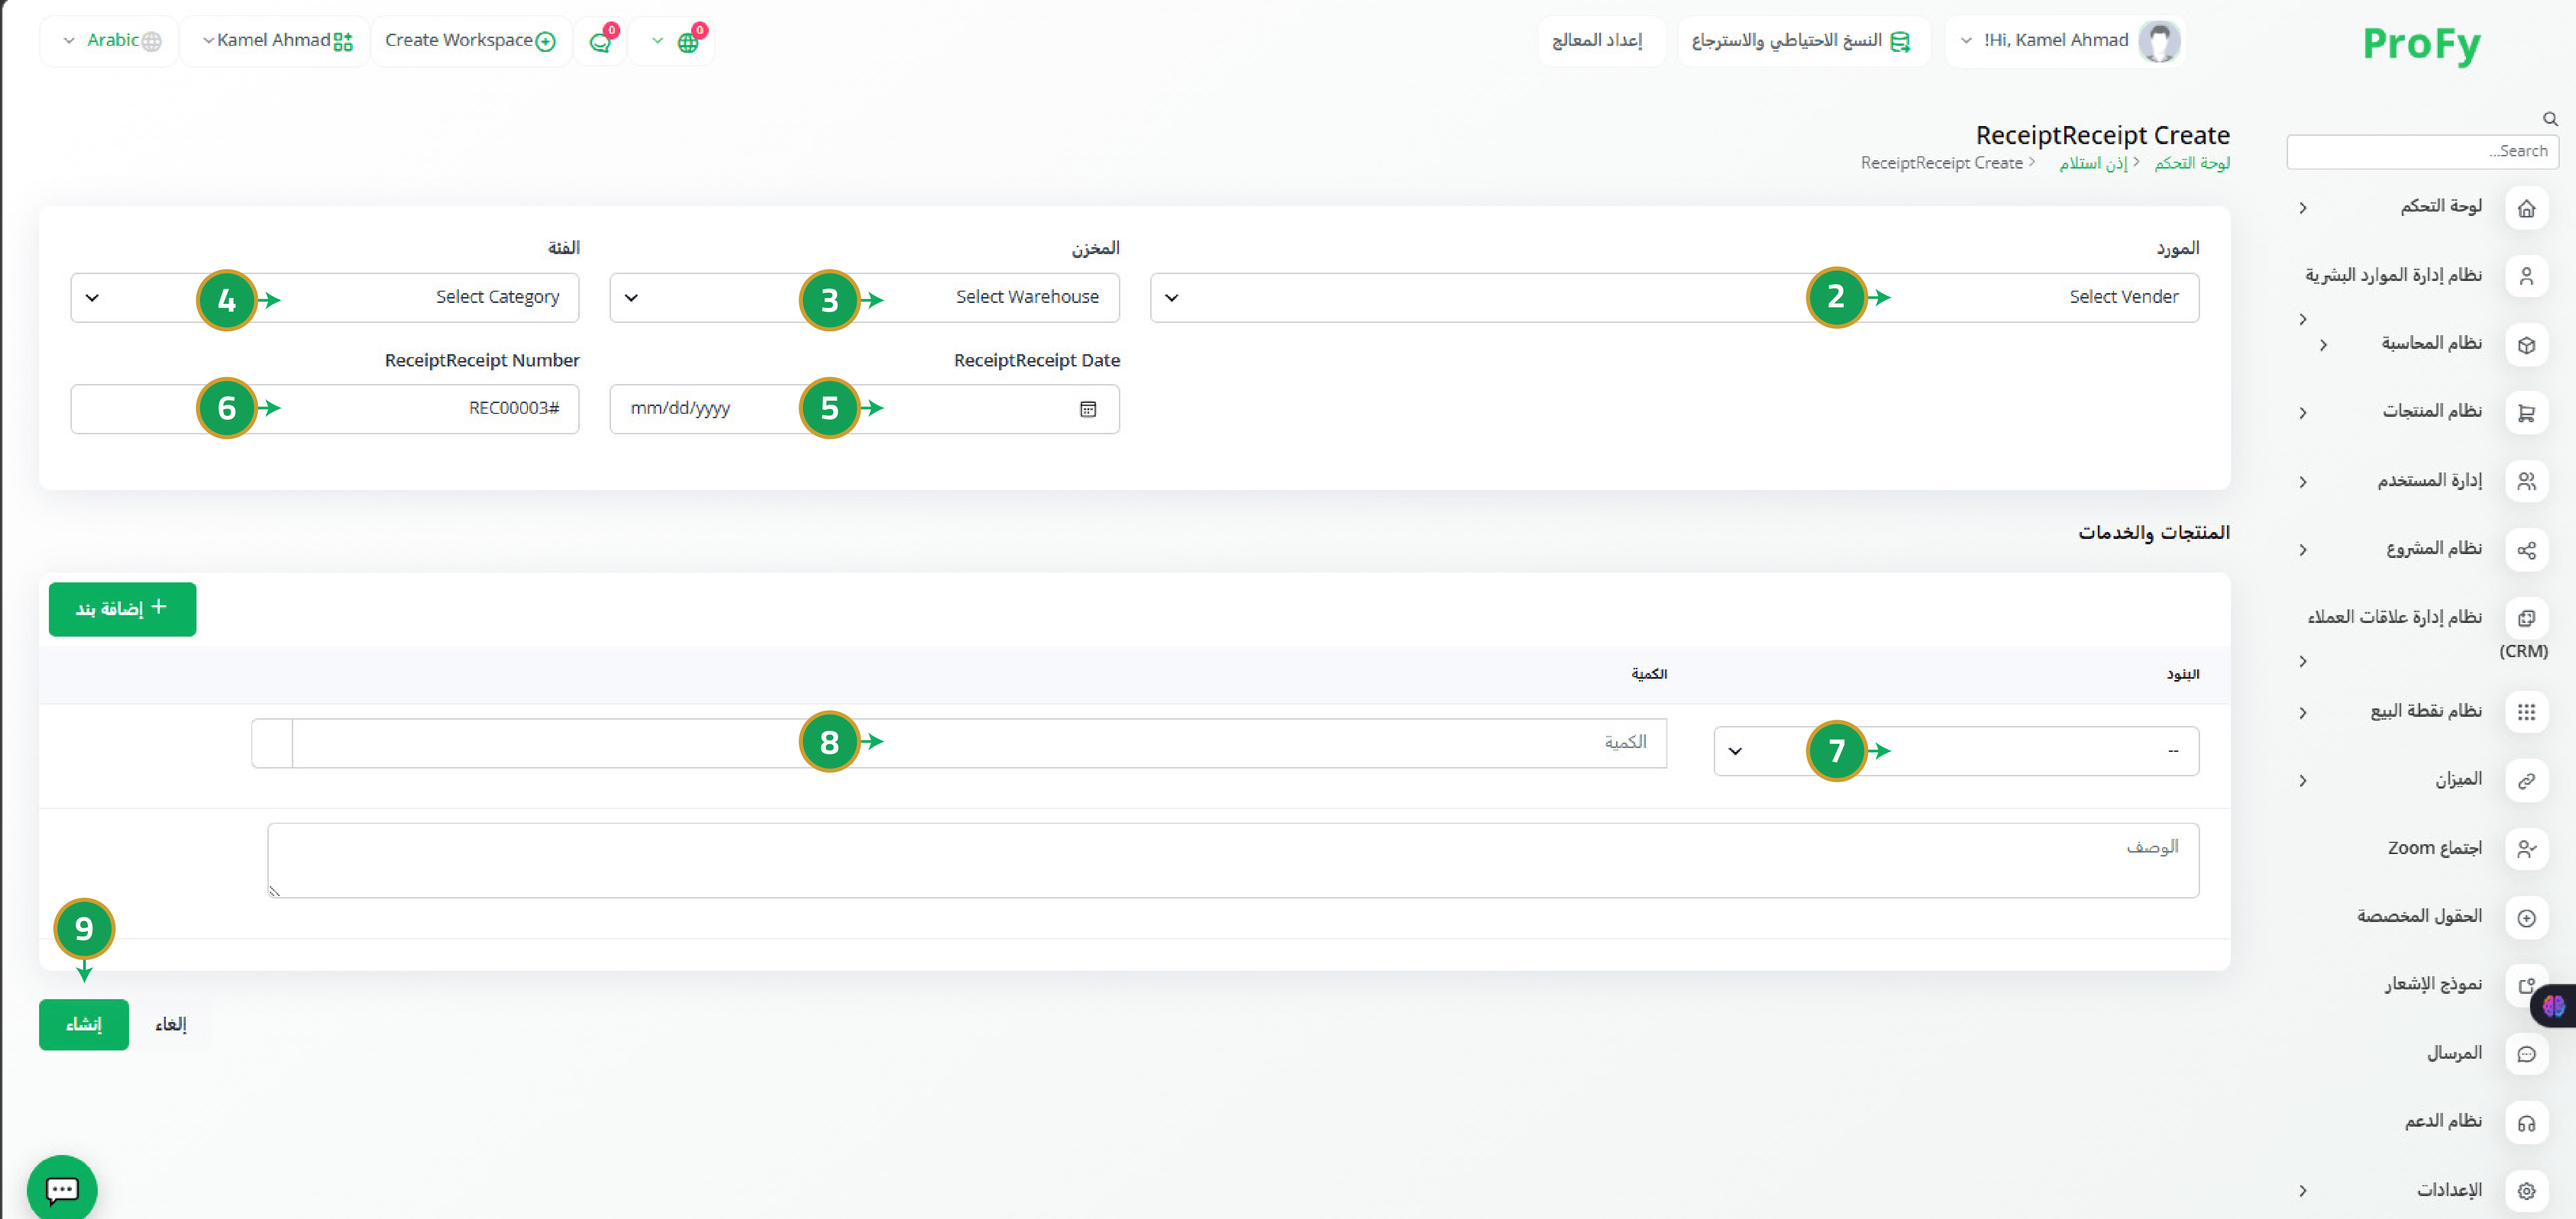
Task: Click the custom fields plus-circle icon
Action: tap(2526, 917)
